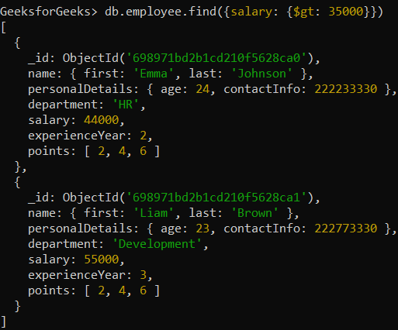Click department value 'Development'

[x=157, y=244]
